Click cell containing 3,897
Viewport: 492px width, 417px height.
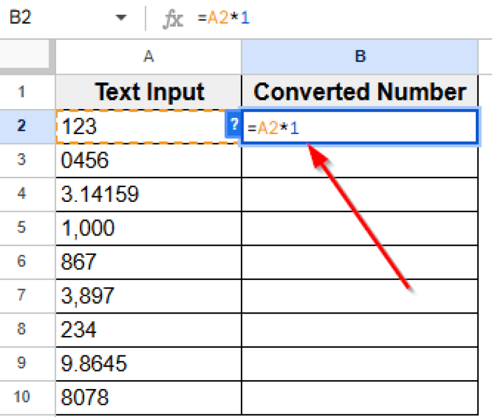point(149,295)
